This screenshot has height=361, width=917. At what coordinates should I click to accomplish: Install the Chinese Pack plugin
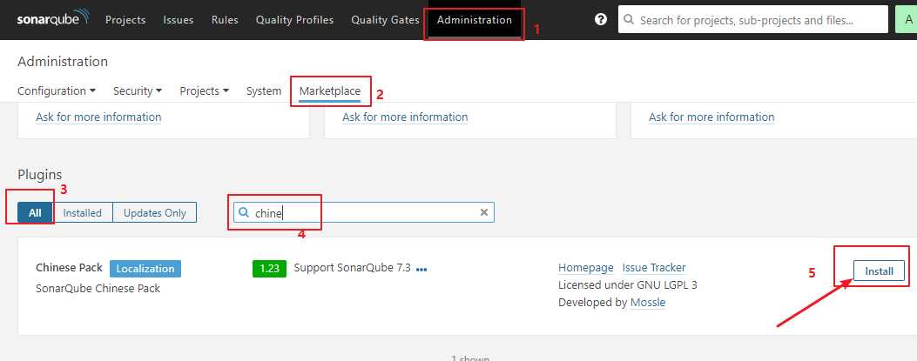pos(879,271)
